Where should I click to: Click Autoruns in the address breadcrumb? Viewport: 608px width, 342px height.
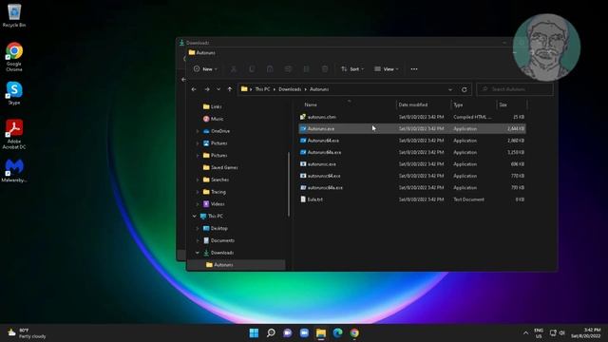pyautogui.click(x=319, y=89)
